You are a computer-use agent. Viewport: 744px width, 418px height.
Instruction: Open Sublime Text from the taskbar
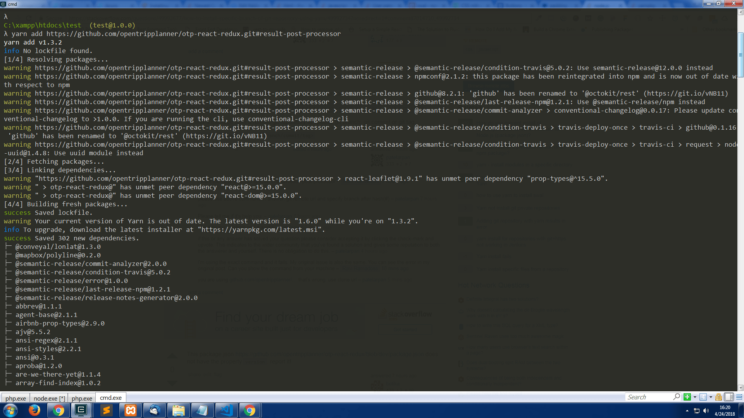point(105,410)
